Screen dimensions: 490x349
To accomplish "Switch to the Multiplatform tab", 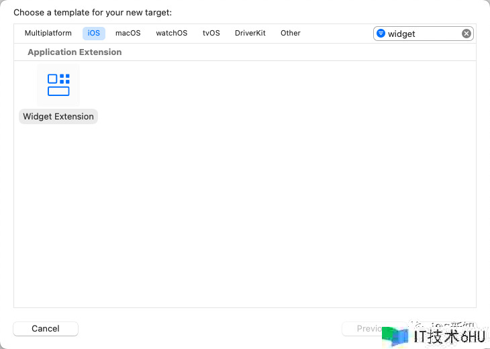I will pos(48,33).
